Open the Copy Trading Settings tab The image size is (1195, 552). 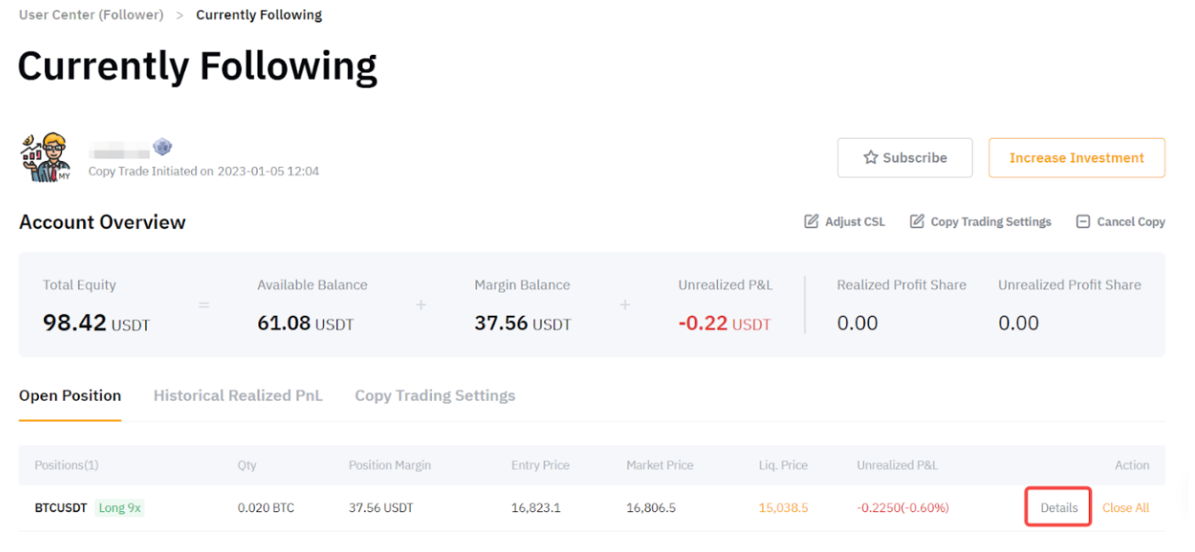tap(435, 395)
